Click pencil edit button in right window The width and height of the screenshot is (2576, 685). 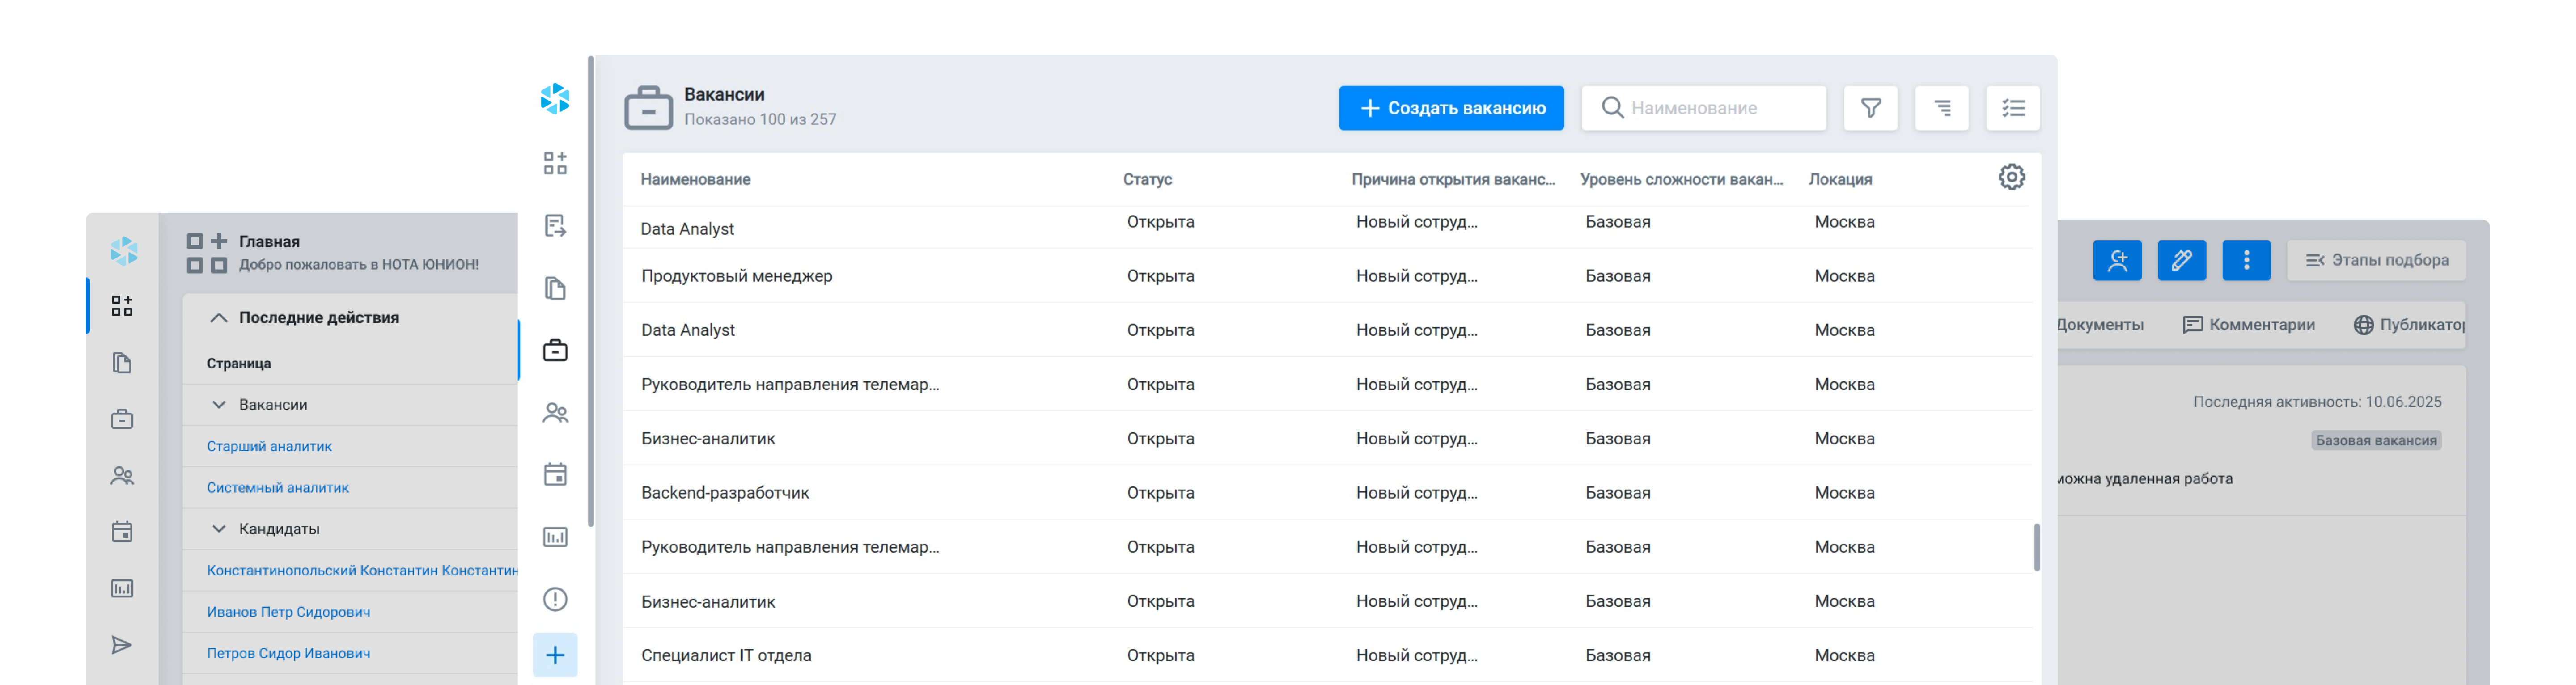point(2182,260)
